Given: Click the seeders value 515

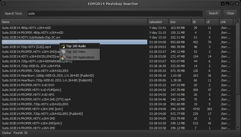Looking at the screenshot, I should pyautogui.click(x=195, y=123).
